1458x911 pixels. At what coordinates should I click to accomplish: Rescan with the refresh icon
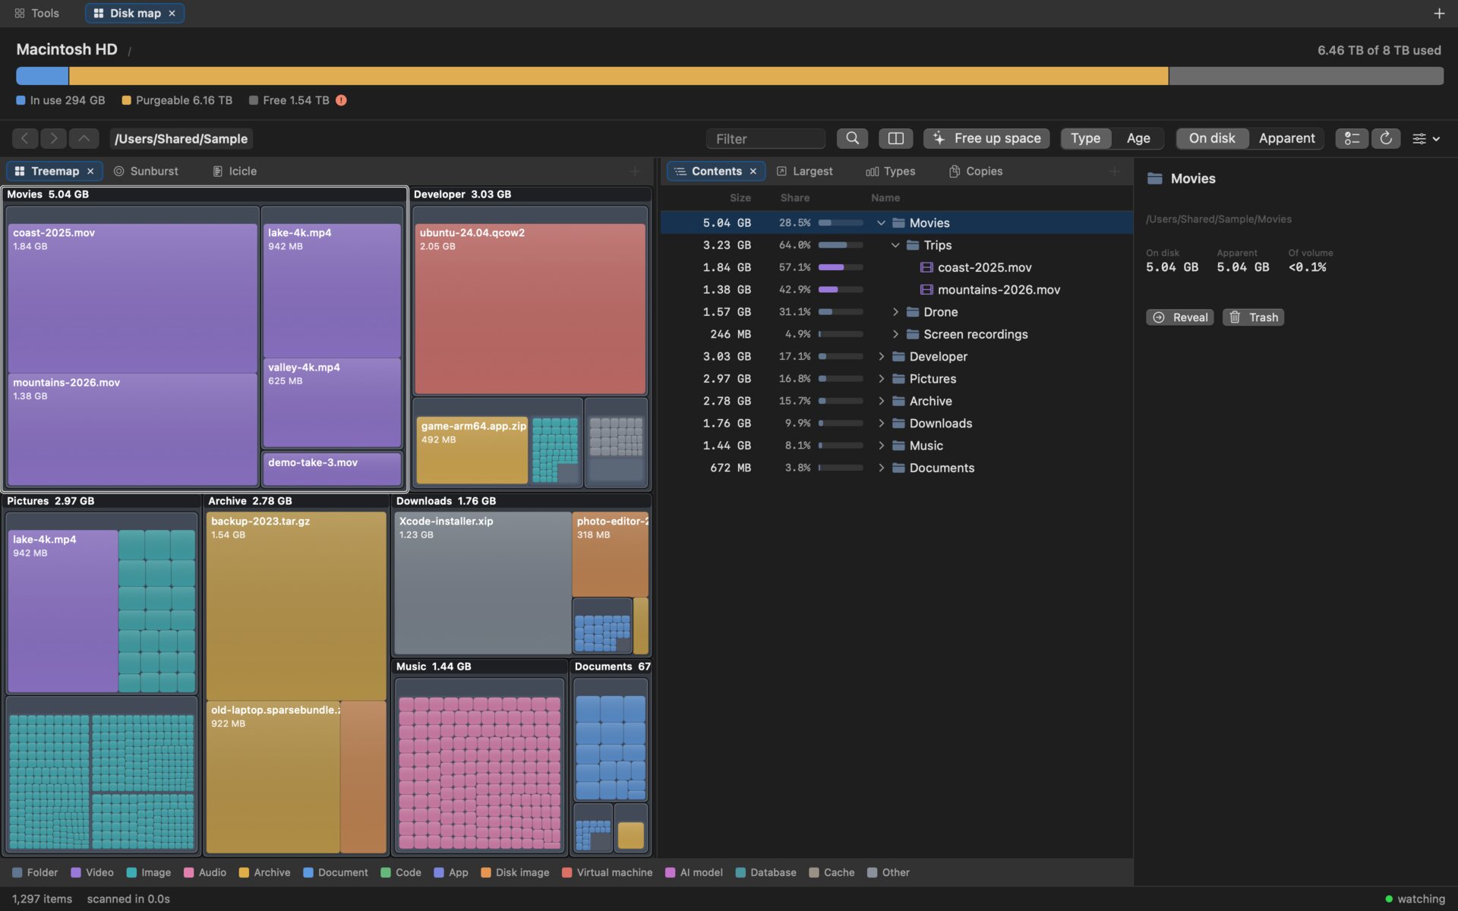[x=1386, y=138]
